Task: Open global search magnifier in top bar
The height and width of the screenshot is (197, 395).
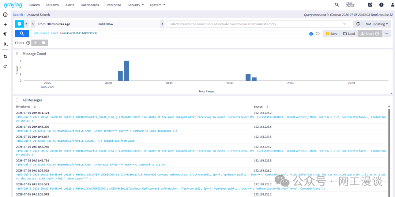Action: pos(336,4)
